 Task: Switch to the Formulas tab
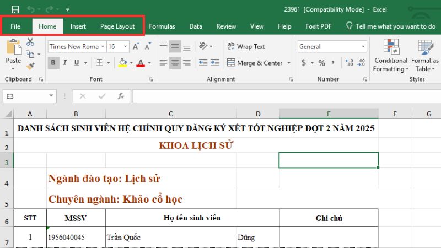click(x=162, y=26)
